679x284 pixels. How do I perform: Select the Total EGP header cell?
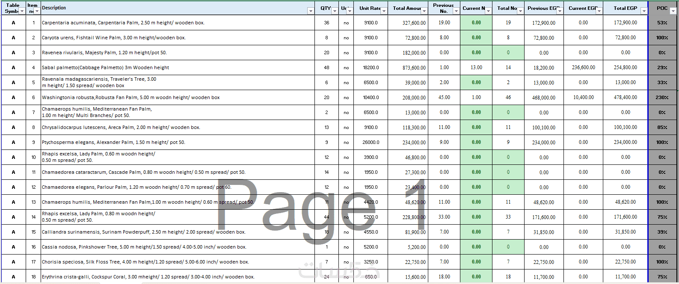(x=626, y=8)
